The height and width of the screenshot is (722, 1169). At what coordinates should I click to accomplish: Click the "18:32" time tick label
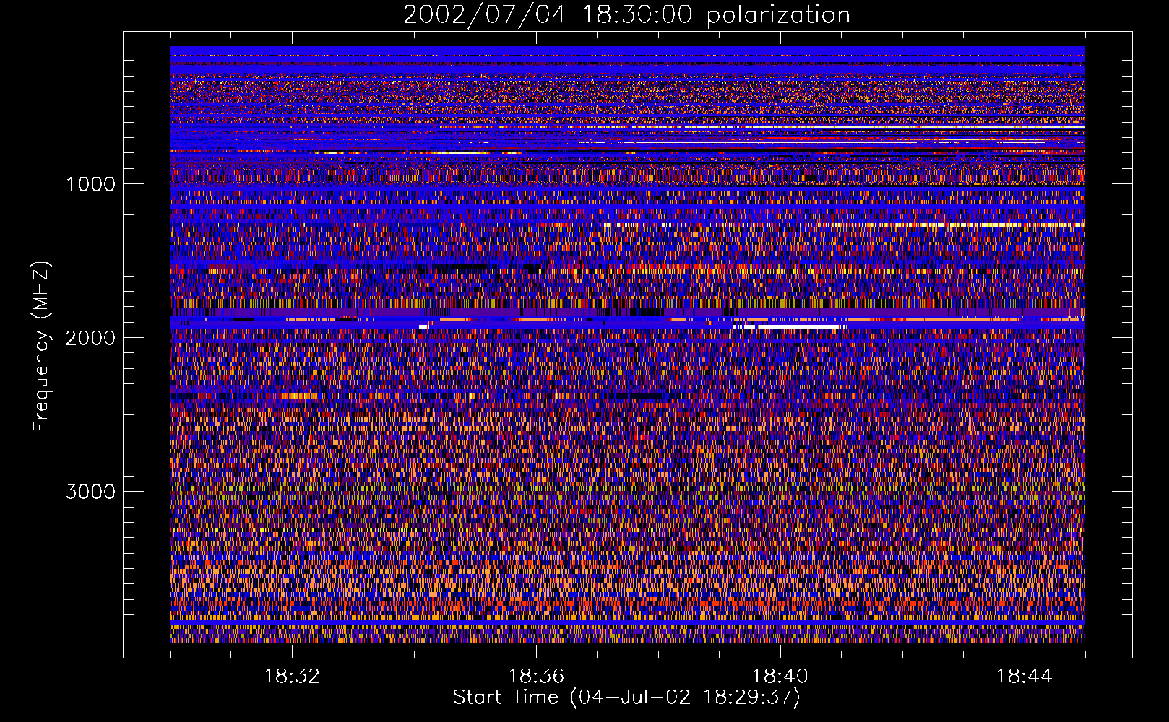click(292, 677)
